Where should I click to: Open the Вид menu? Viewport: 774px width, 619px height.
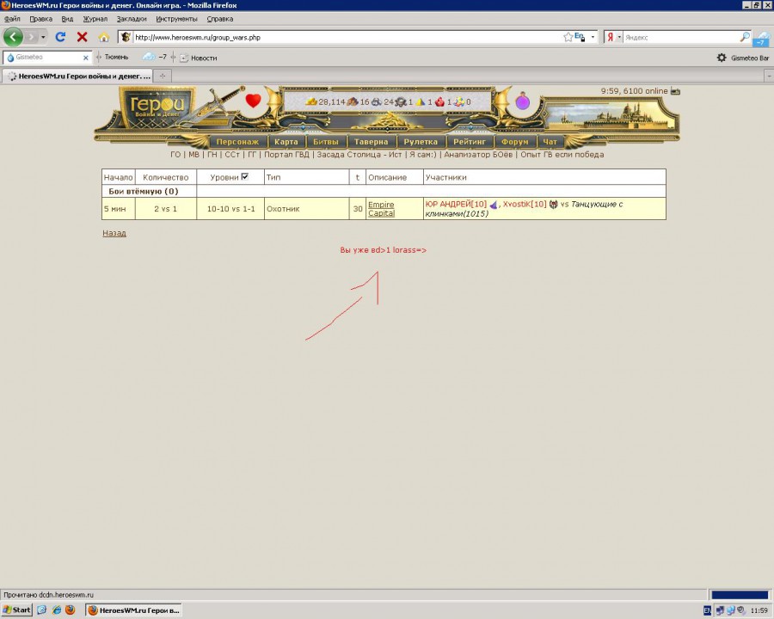coord(68,19)
